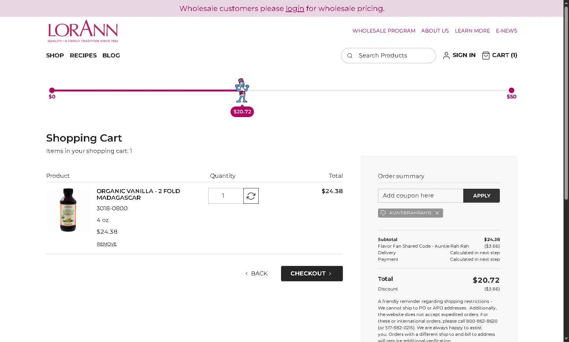569x342 pixels.
Task: Open the SHOP menu
Action: coord(55,56)
